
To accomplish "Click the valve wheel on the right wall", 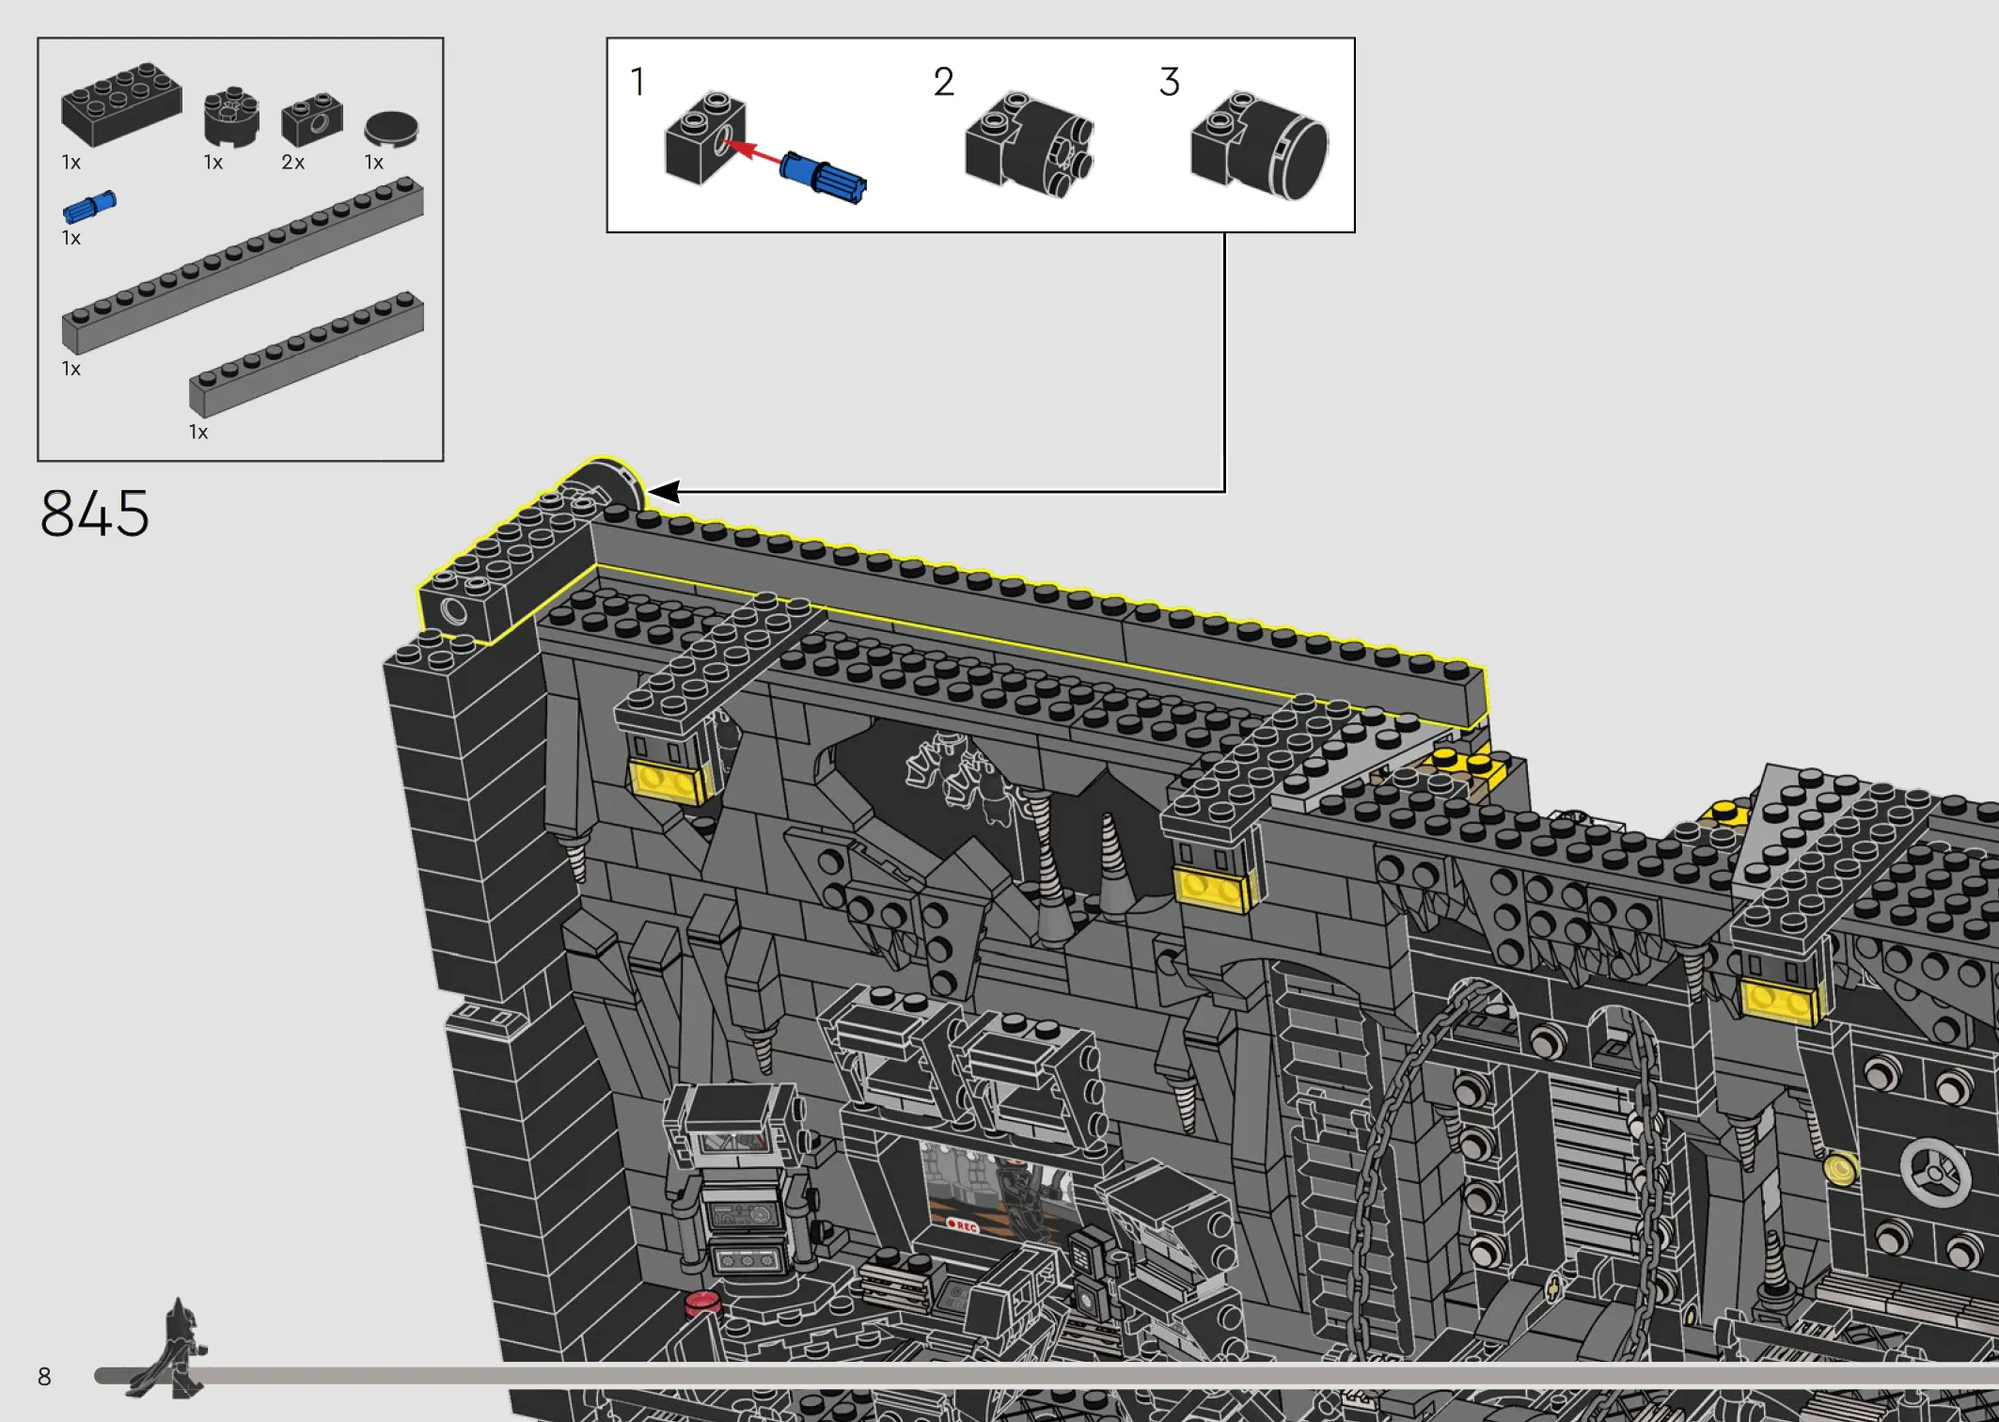I will (1935, 1171).
